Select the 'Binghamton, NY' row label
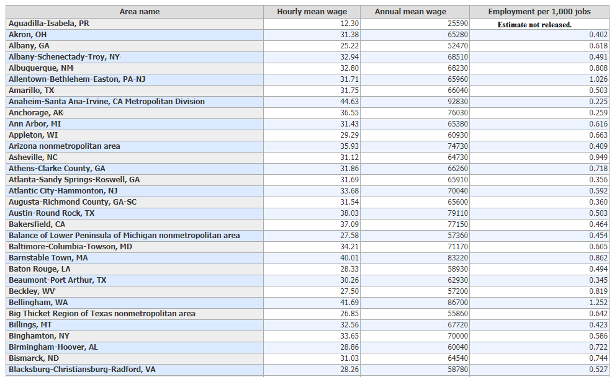The width and height of the screenshot is (612, 377). (39, 336)
